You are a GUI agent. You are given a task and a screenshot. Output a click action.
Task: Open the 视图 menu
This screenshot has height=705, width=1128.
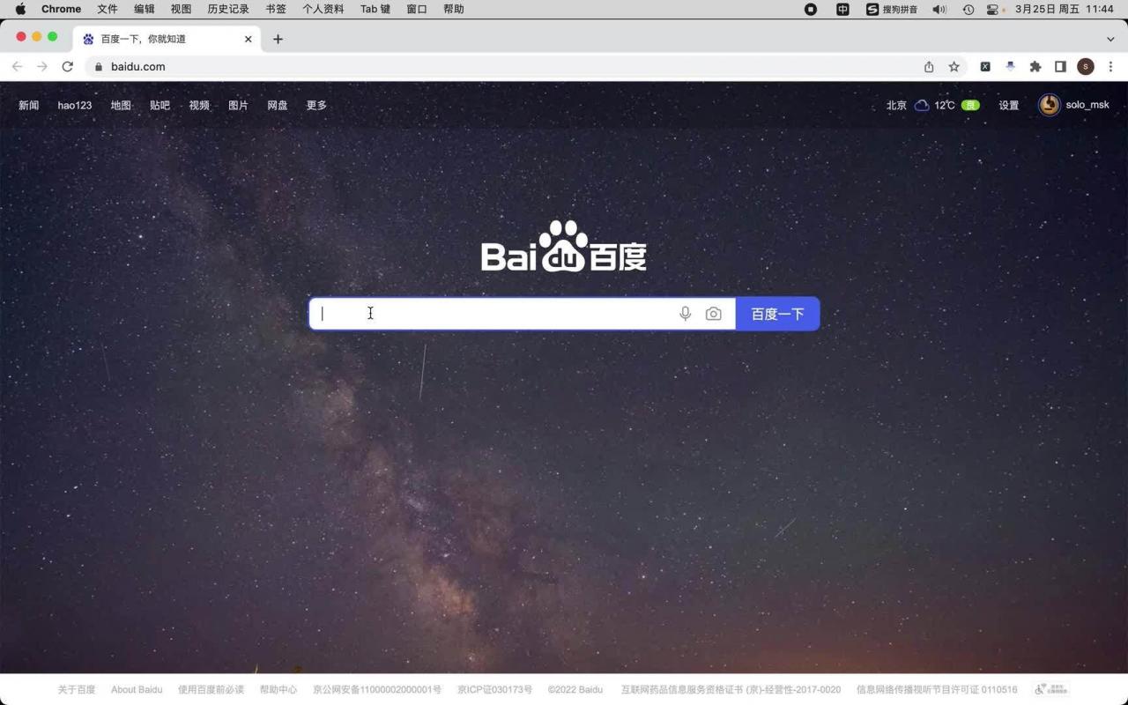(181, 9)
